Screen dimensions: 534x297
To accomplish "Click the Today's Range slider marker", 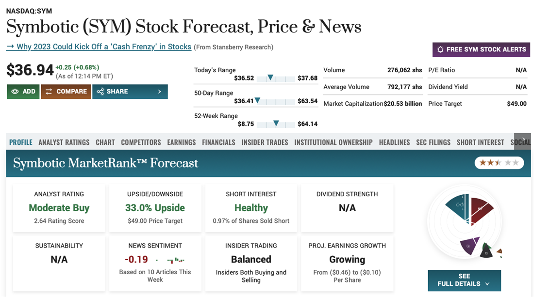I will coord(270,78).
